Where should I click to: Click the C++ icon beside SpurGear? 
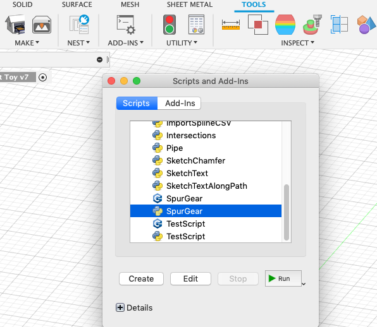coord(158,198)
